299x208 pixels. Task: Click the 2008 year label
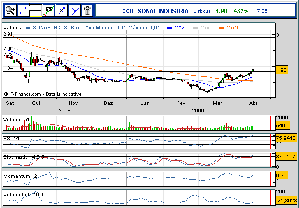tap(64, 110)
